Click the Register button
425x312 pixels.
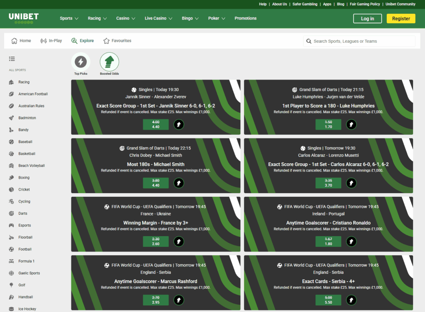401,18
